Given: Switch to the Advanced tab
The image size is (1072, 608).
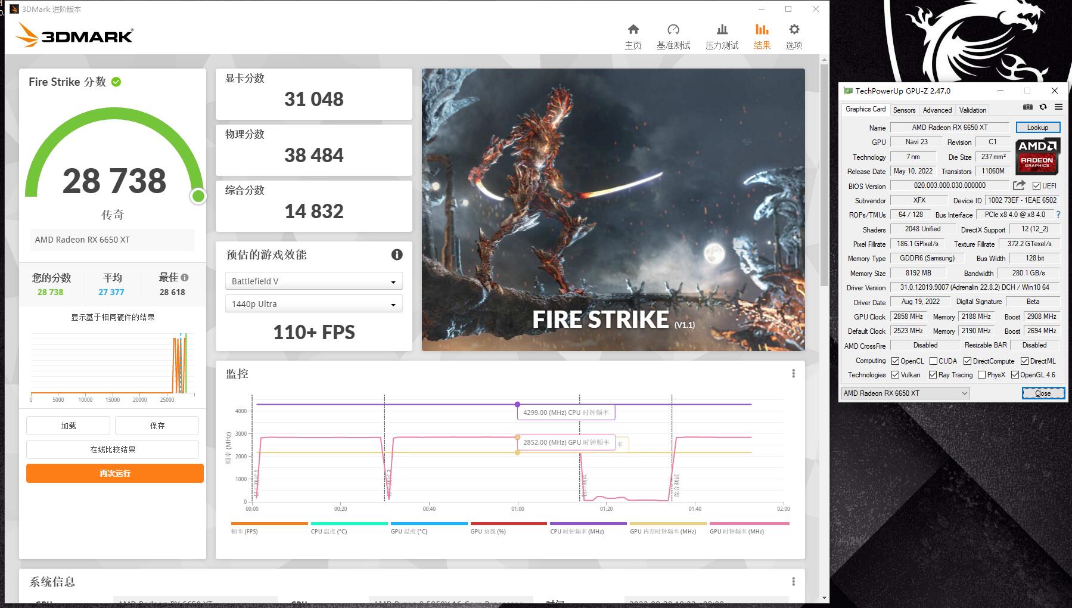Looking at the screenshot, I should 937,110.
